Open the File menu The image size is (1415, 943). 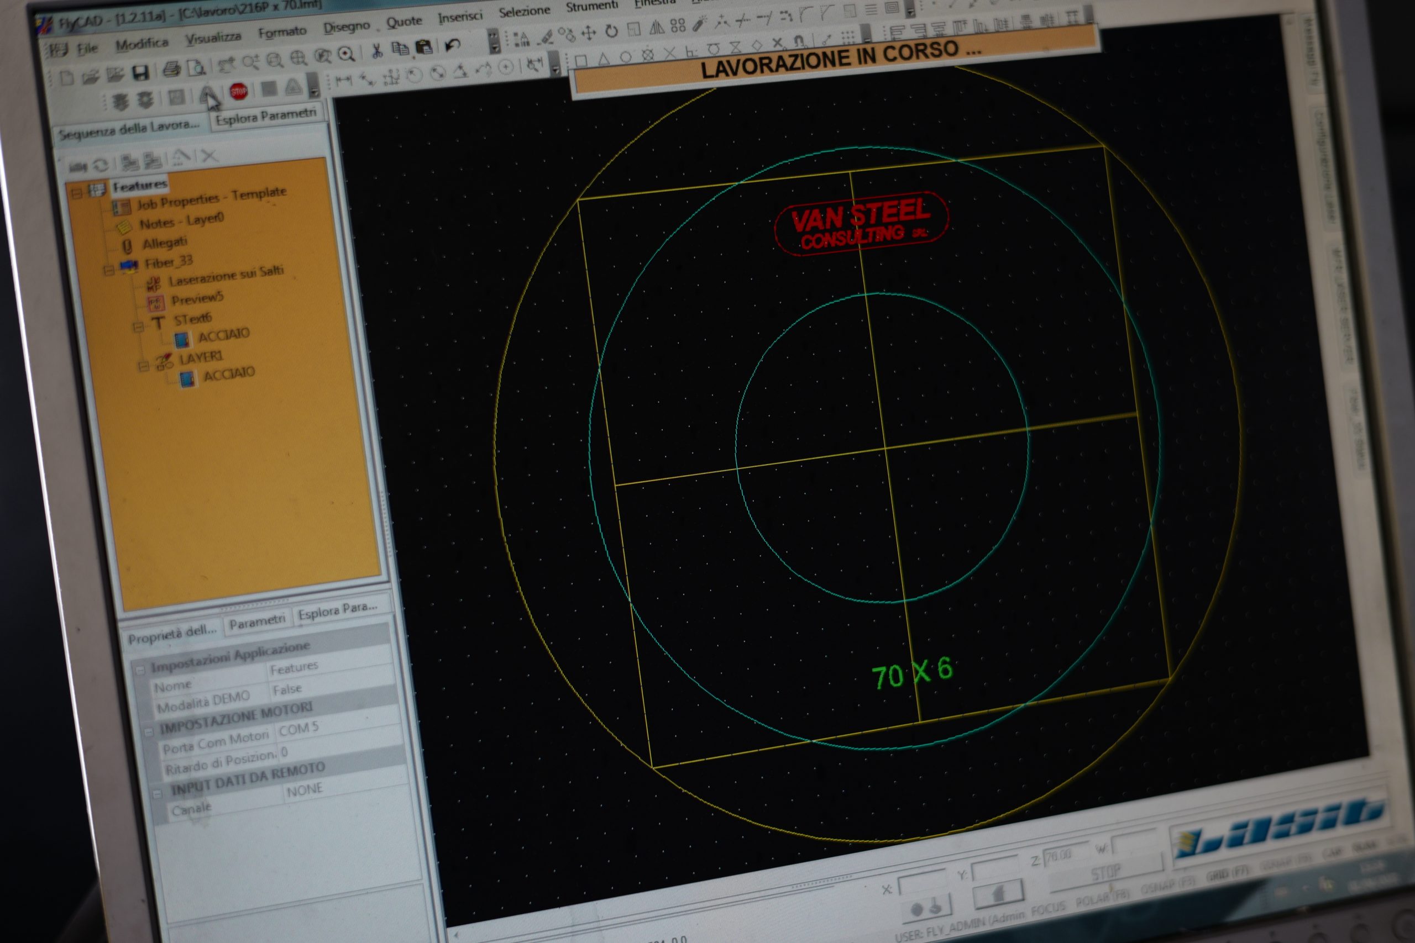tap(87, 49)
